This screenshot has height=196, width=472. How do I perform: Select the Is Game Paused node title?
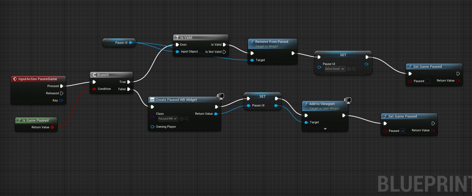pyautogui.click(x=35, y=121)
